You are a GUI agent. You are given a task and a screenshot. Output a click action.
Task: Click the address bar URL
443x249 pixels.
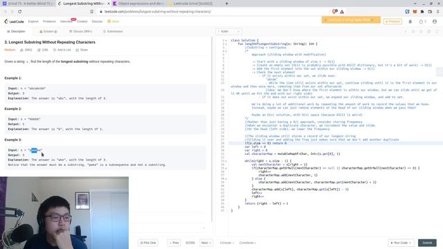(158, 12)
